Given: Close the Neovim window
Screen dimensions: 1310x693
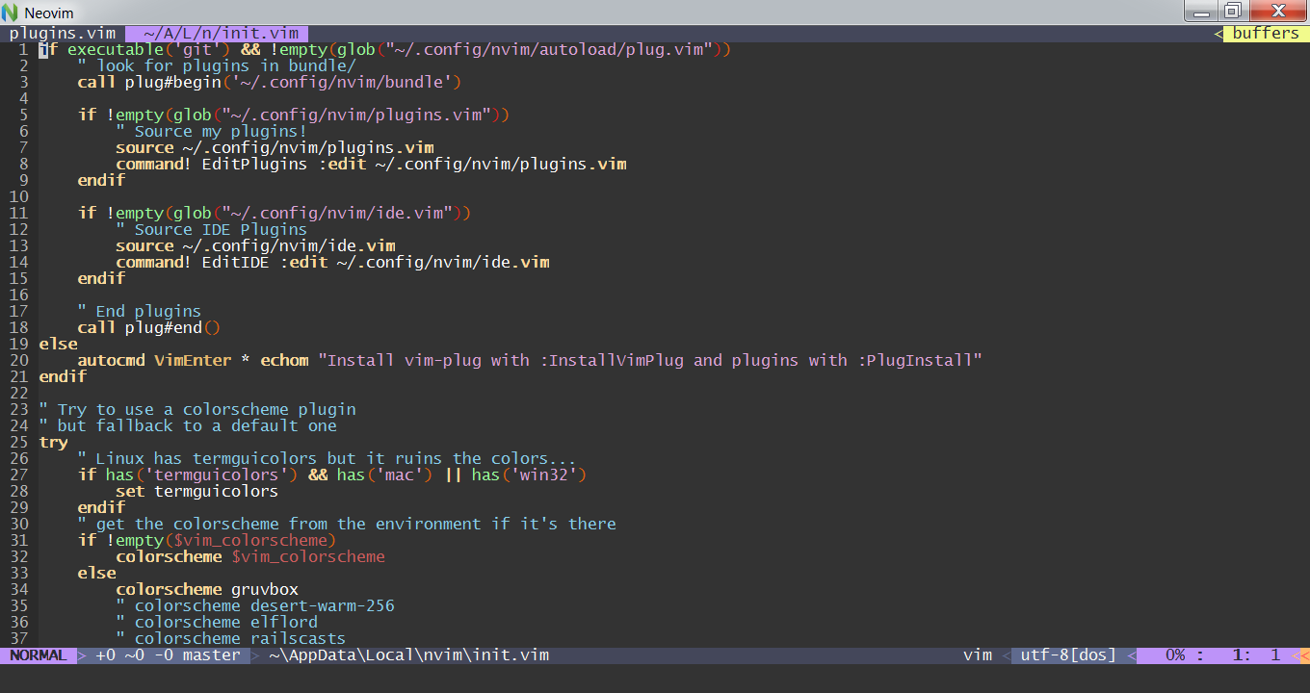Looking at the screenshot, I should [x=1276, y=12].
